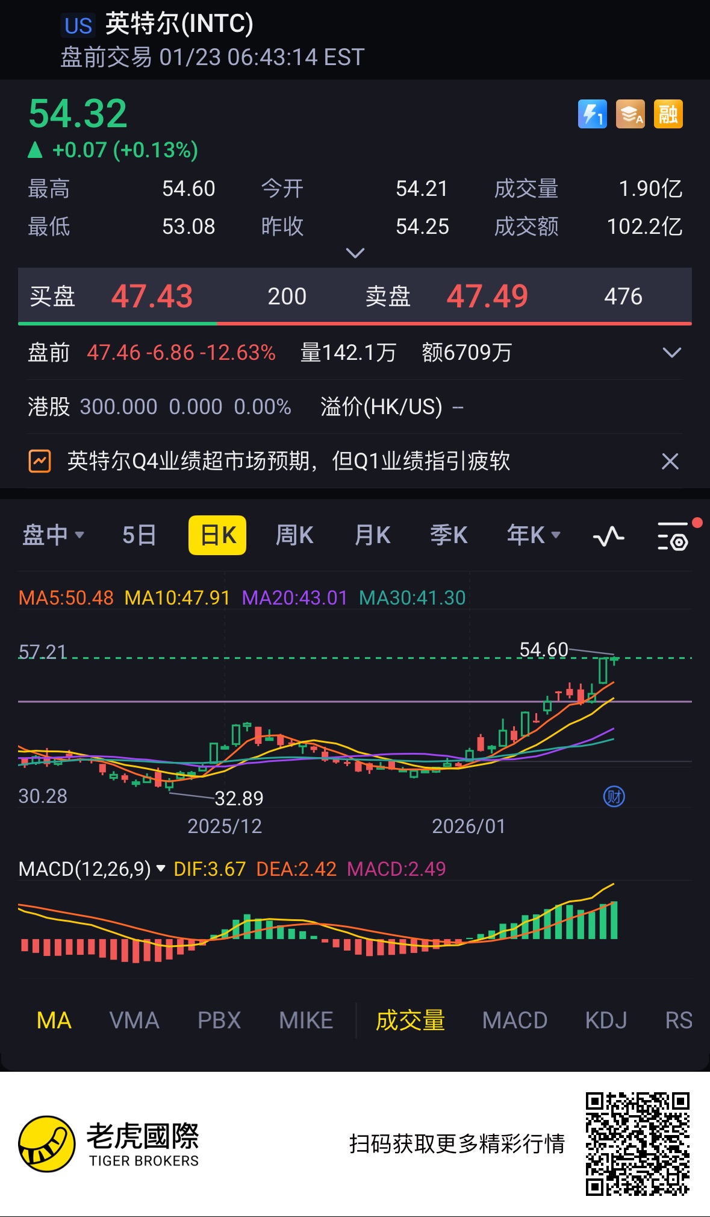
Task: Select the 日K daily candlestick tab
Action: click(x=217, y=535)
